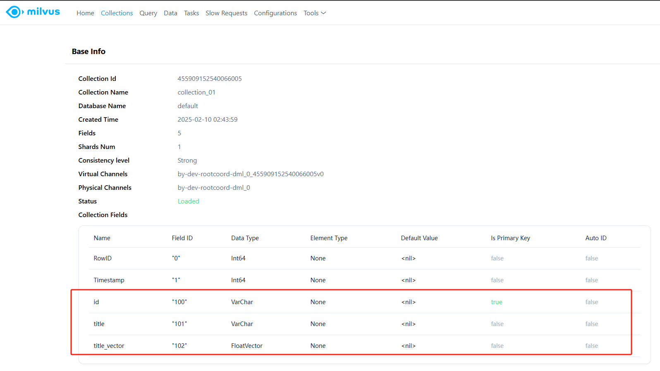
Task: Click the Milvus logo icon
Action: 14,12
